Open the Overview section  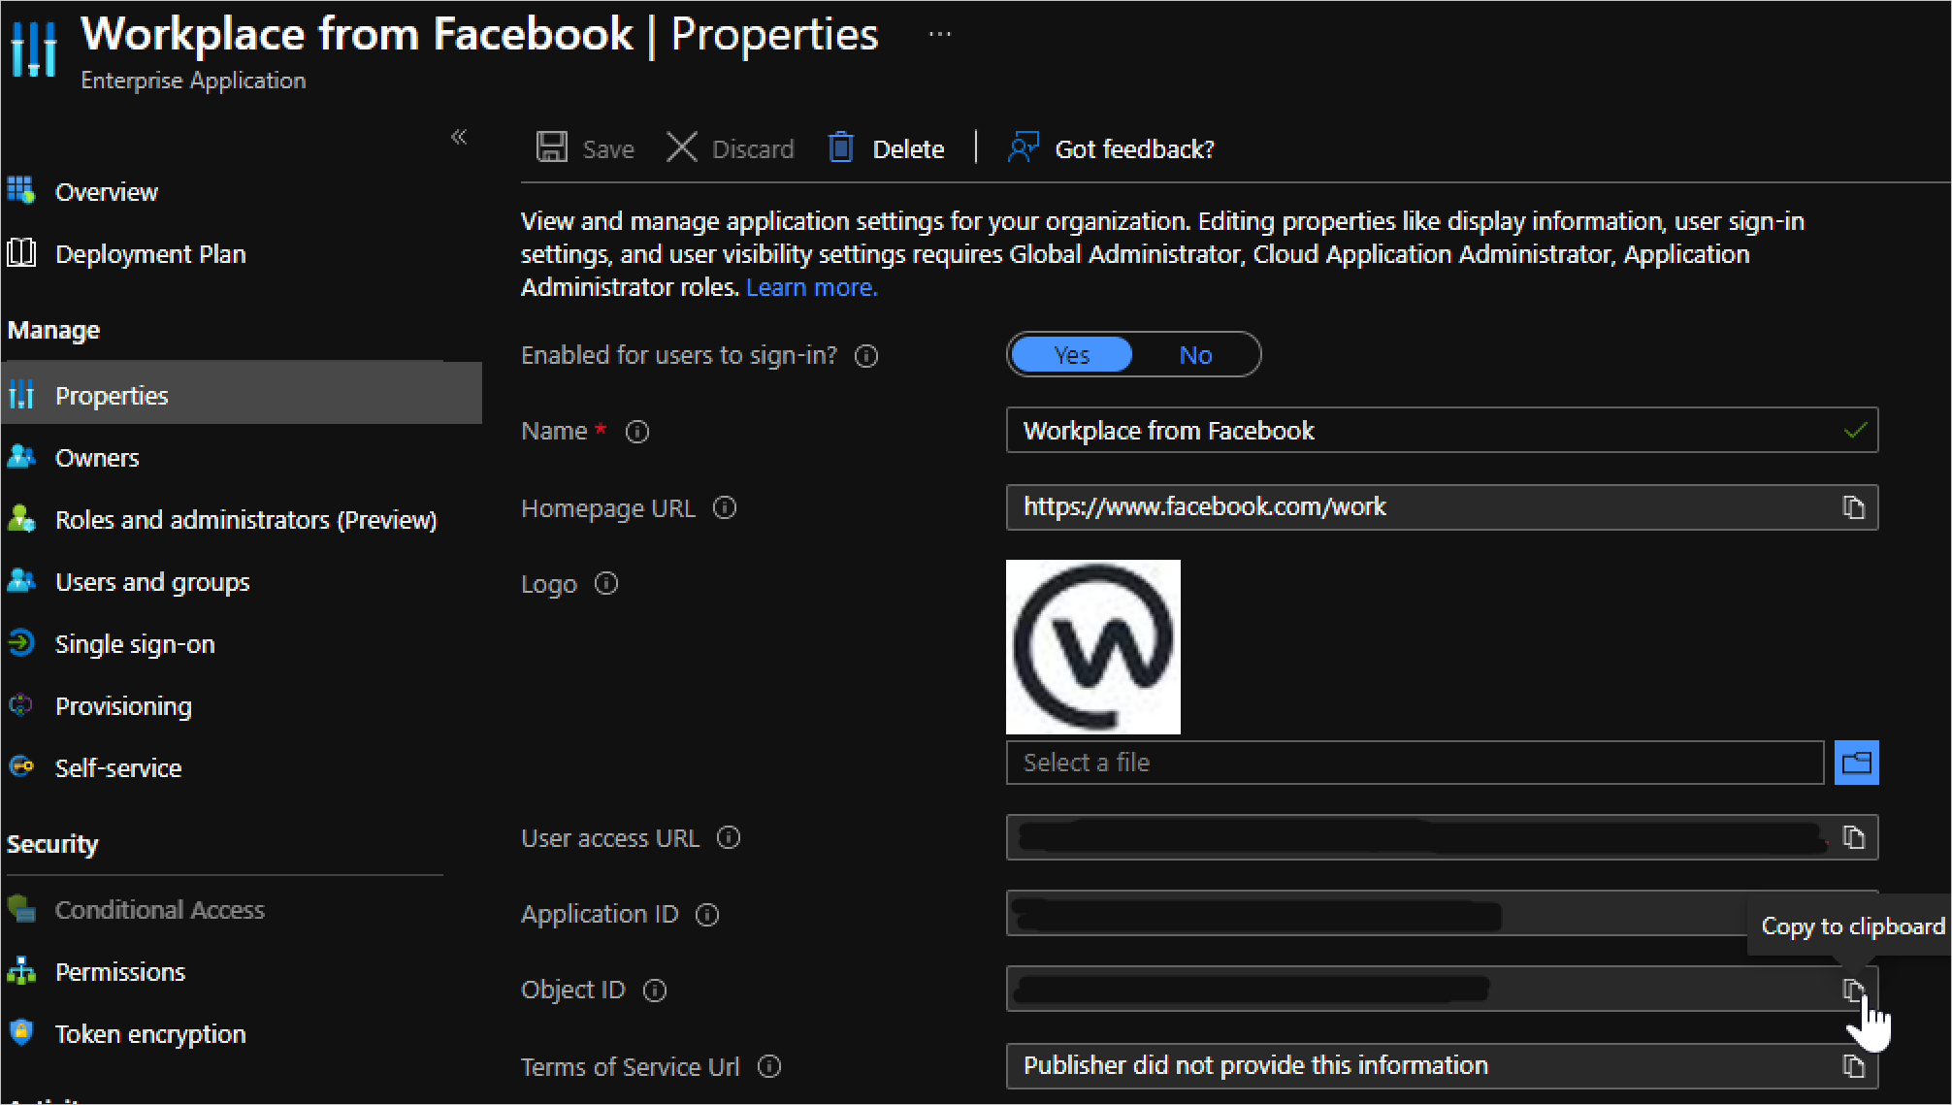tap(105, 192)
